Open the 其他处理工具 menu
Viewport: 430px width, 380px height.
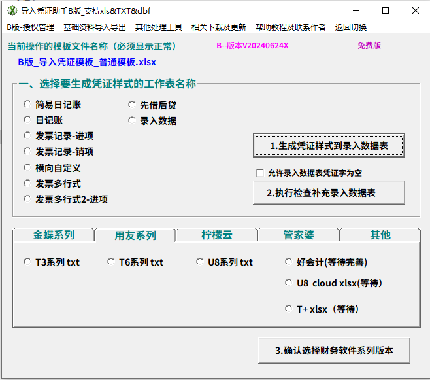(159, 27)
